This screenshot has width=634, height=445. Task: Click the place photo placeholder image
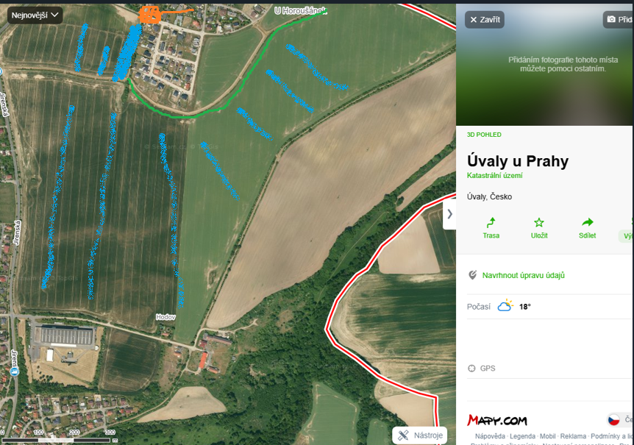click(x=544, y=65)
